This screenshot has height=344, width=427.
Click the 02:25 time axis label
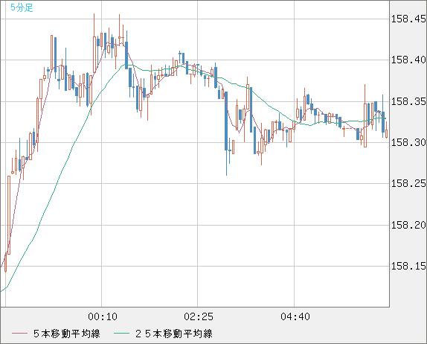click(x=198, y=316)
